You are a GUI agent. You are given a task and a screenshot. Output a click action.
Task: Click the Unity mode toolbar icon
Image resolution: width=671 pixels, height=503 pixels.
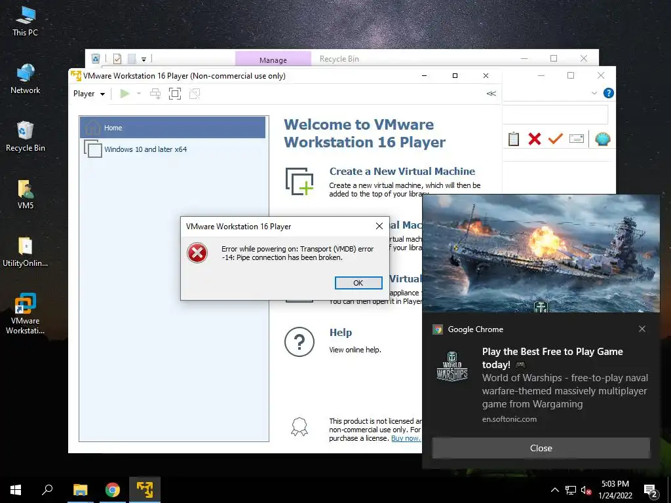195,94
